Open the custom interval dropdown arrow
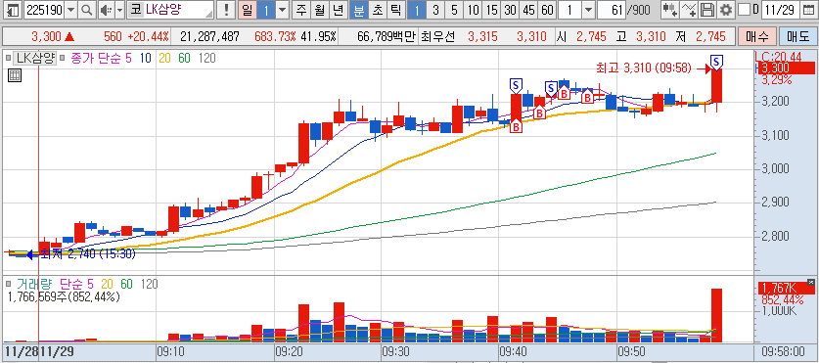Viewport: 819px width, 363px height. coord(588,10)
